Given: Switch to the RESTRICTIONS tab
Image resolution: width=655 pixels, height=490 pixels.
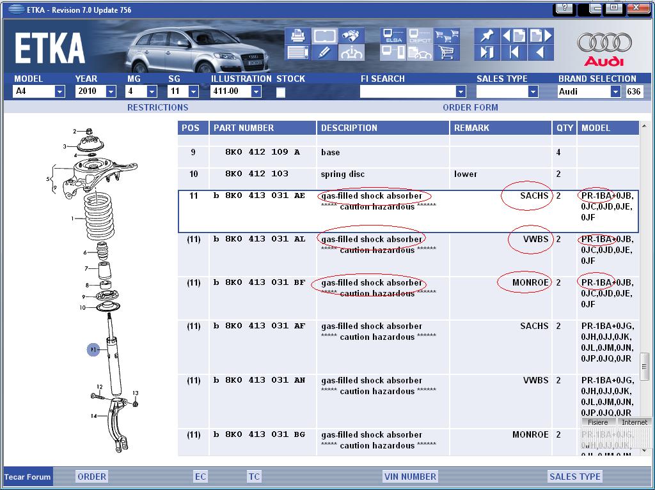Looking at the screenshot, I should 157,107.
